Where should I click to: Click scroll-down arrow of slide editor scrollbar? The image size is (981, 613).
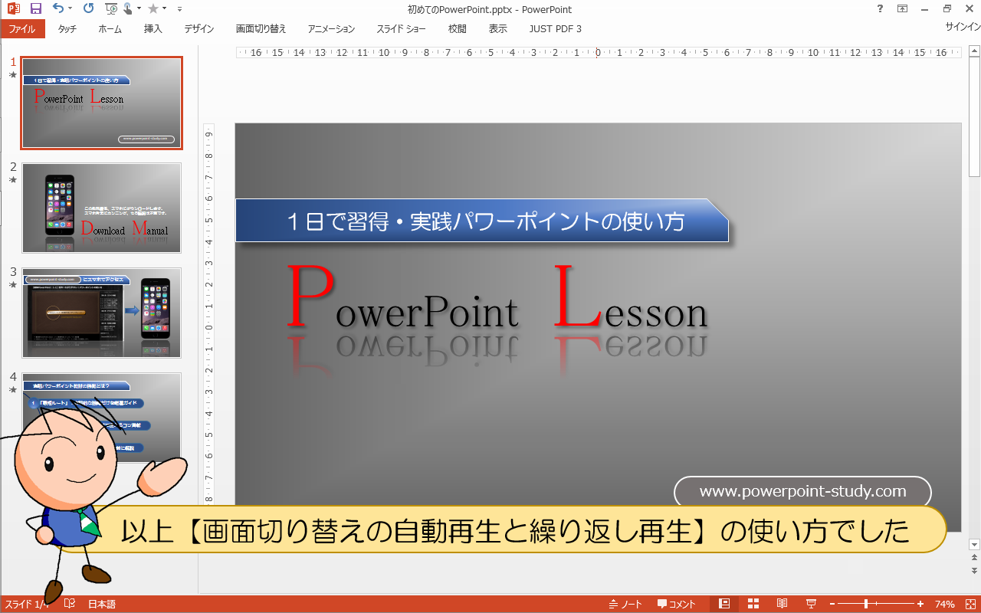(974, 544)
